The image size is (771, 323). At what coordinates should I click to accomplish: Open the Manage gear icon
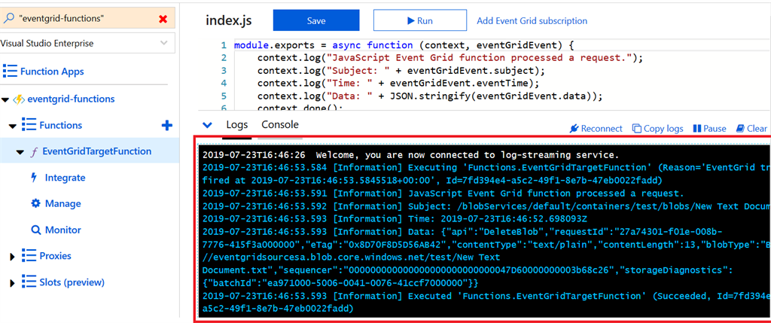(35, 204)
